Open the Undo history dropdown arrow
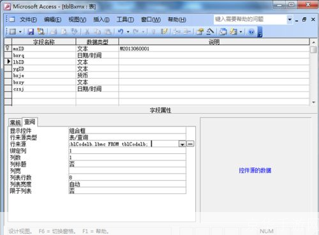Viewport: 319px width, 235px height. (128, 32)
